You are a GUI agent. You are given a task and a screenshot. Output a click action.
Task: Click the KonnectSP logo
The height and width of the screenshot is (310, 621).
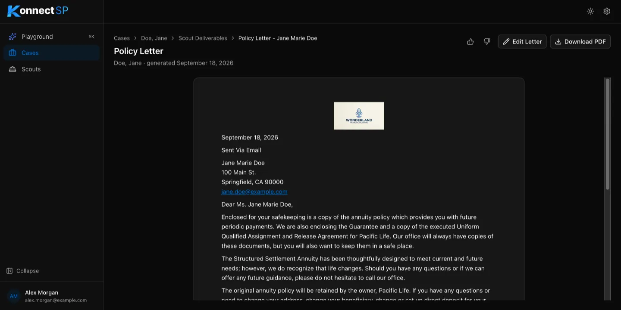(x=38, y=11)
